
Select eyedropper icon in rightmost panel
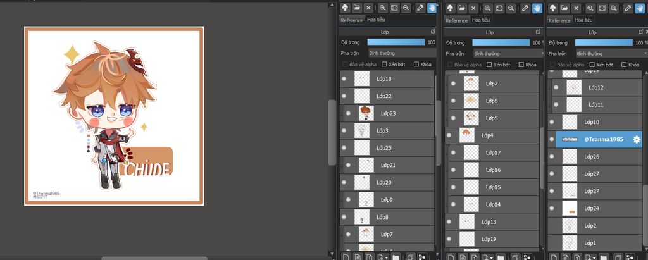628,8
